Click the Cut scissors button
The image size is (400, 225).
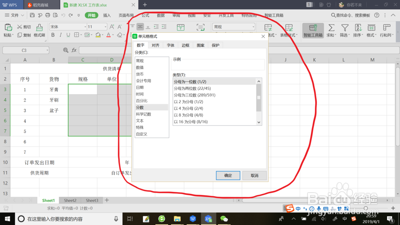(24, 27)
